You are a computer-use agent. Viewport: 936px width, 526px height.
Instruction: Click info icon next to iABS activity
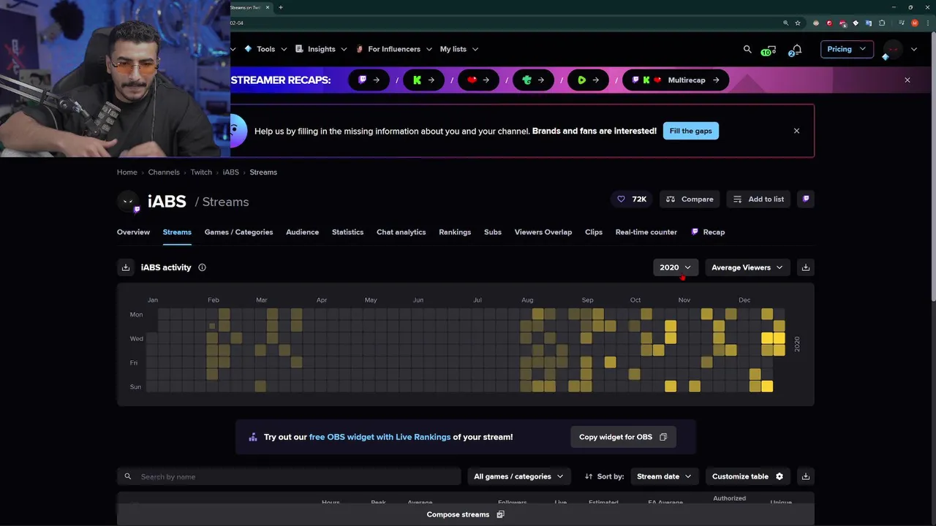pos(202,267)
